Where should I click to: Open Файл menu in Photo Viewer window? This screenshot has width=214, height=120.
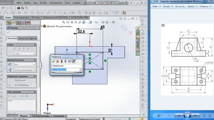[x=155, y=6]
